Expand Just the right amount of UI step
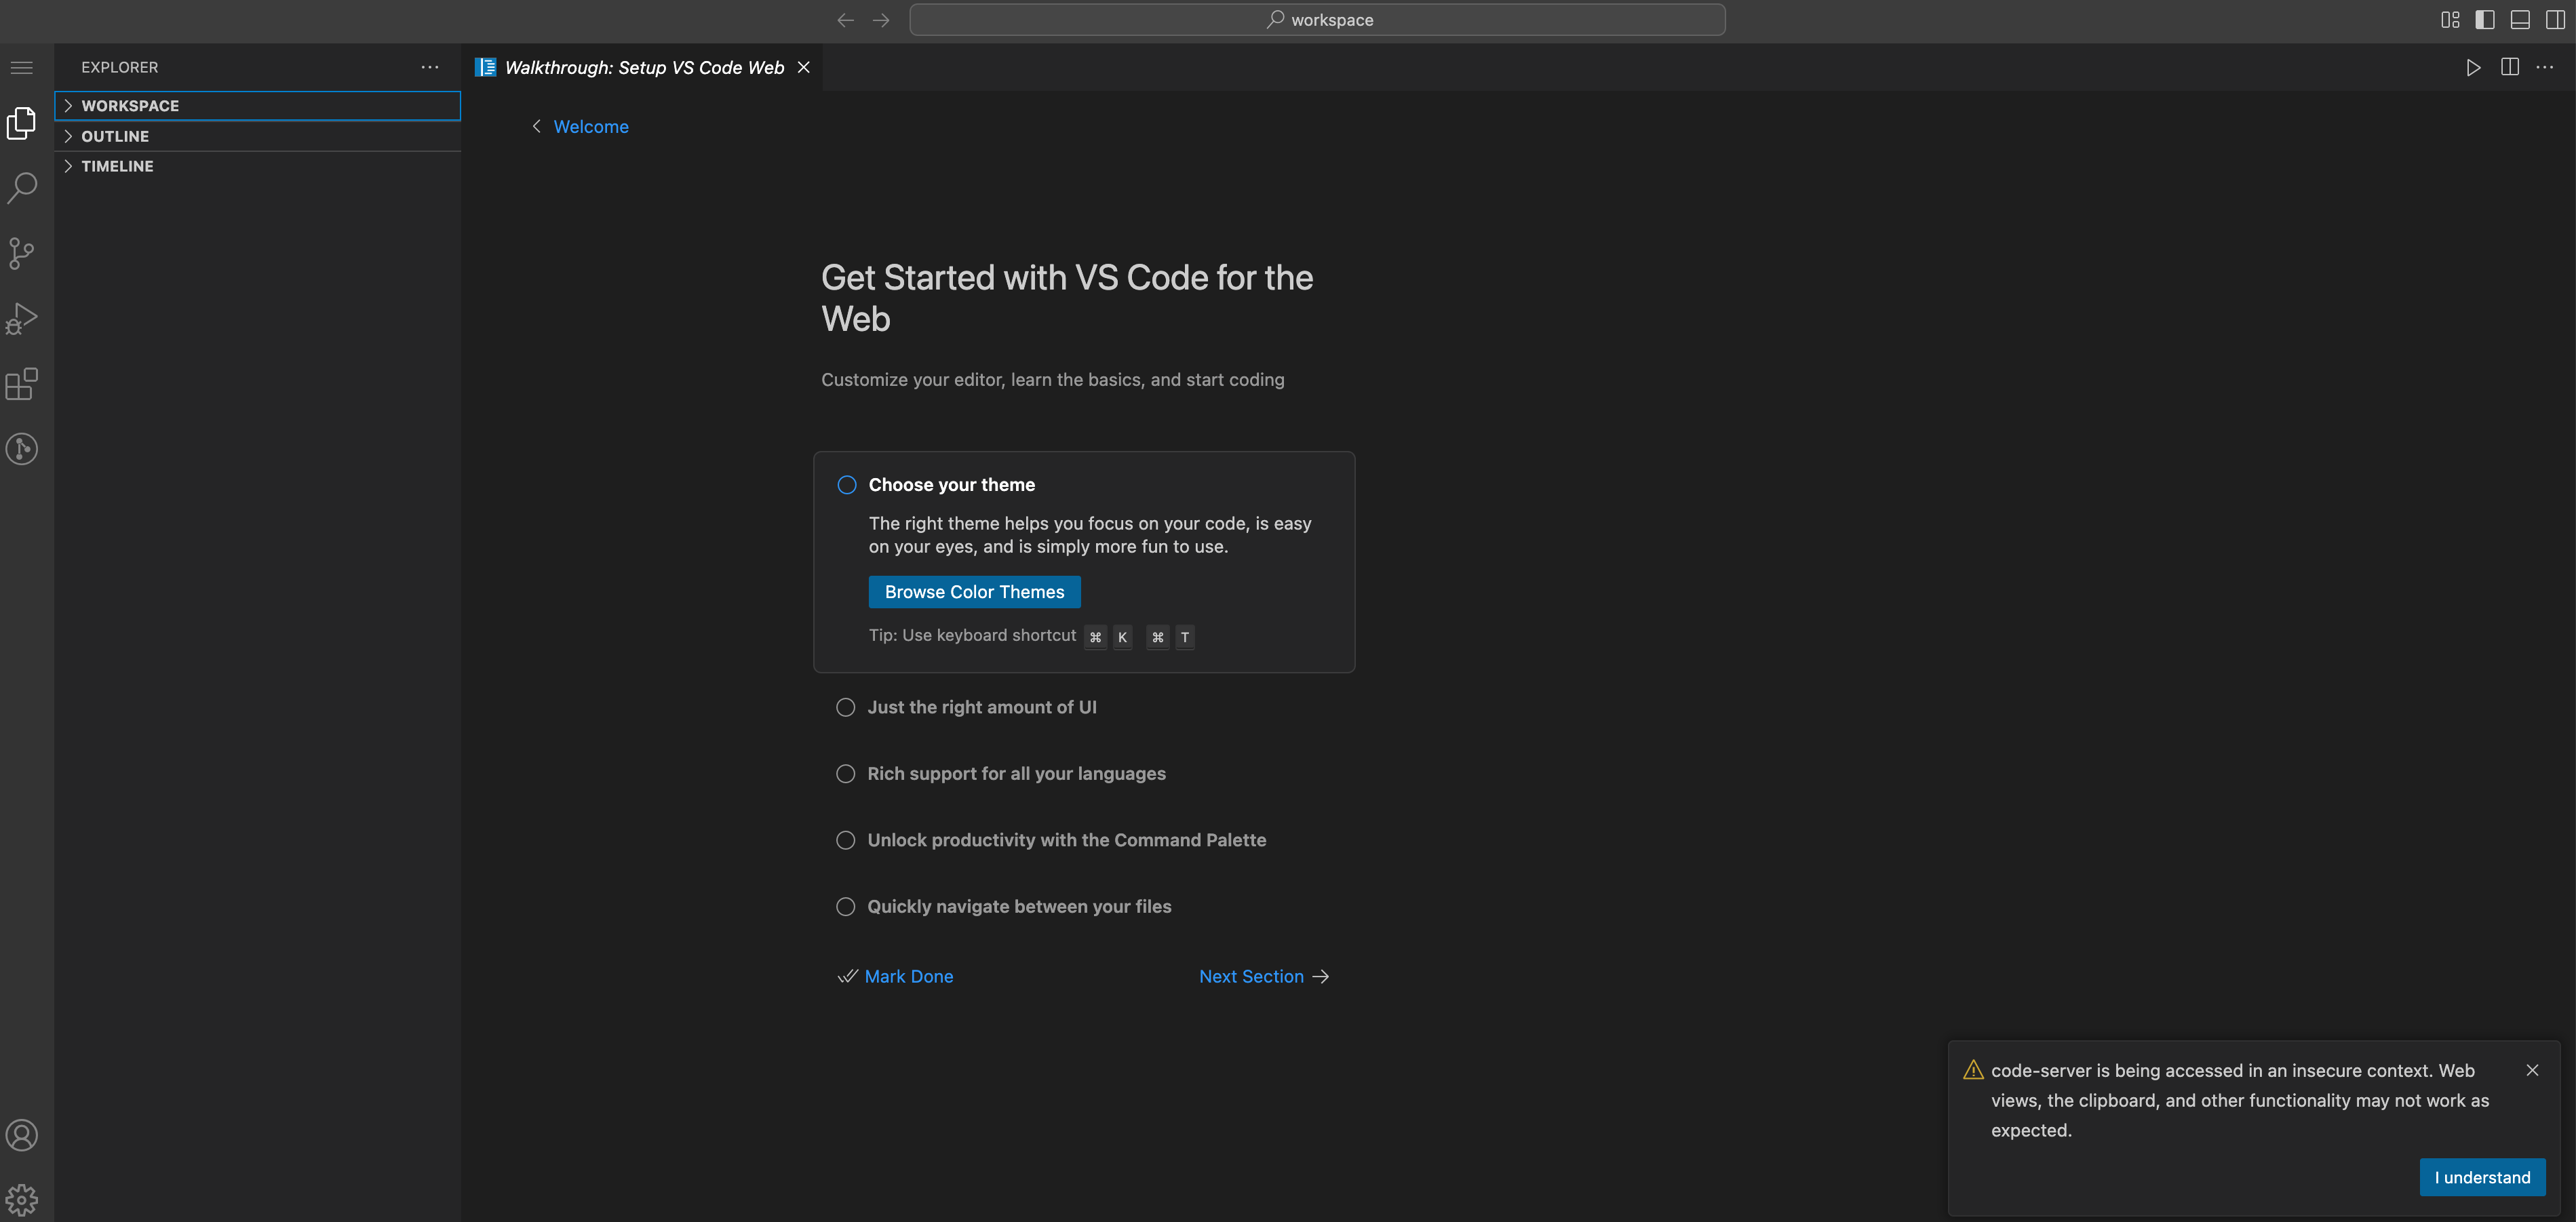2576x1222 pixels. (982, 707)
